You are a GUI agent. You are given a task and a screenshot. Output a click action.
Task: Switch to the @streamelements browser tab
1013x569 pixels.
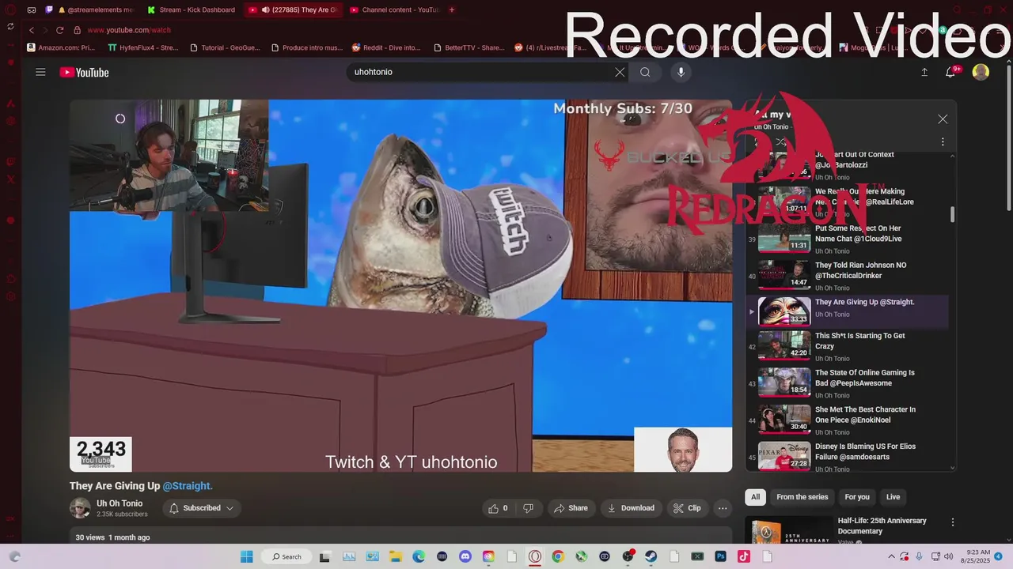(95, 9)
